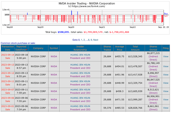
Task: Open HUANG JEN HSUN in 2023-09-06 row
Action: (x=80, y=98)
